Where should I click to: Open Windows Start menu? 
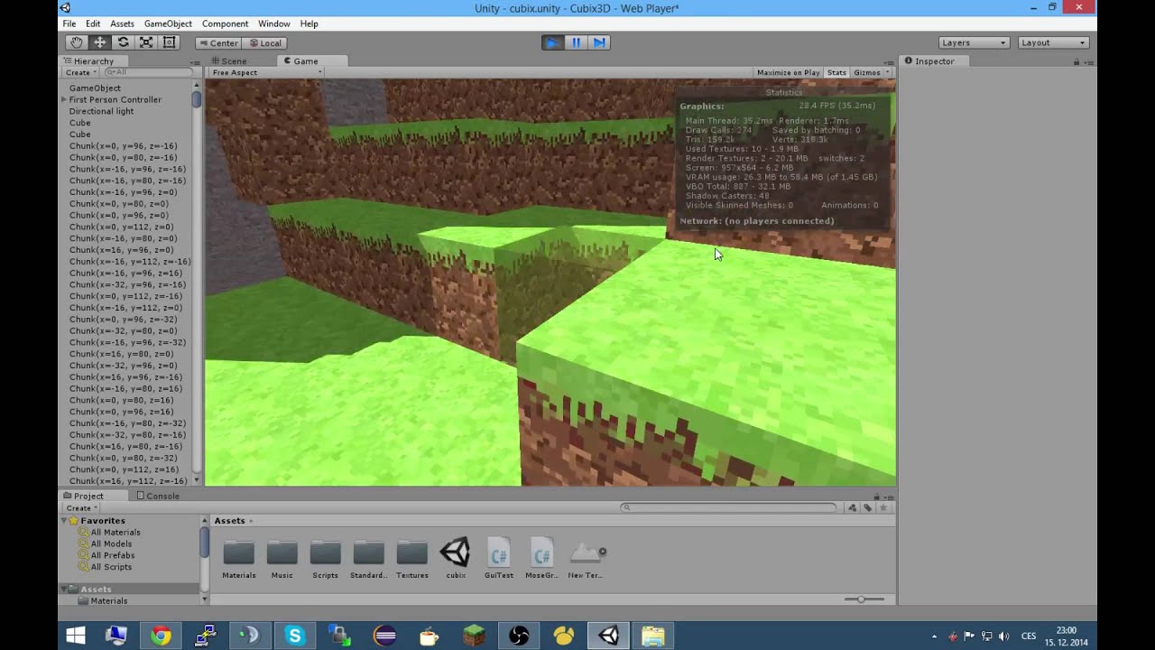coord(75,636)
